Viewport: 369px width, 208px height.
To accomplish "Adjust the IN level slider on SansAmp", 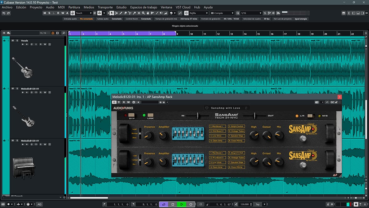I will tap(198, 116).
